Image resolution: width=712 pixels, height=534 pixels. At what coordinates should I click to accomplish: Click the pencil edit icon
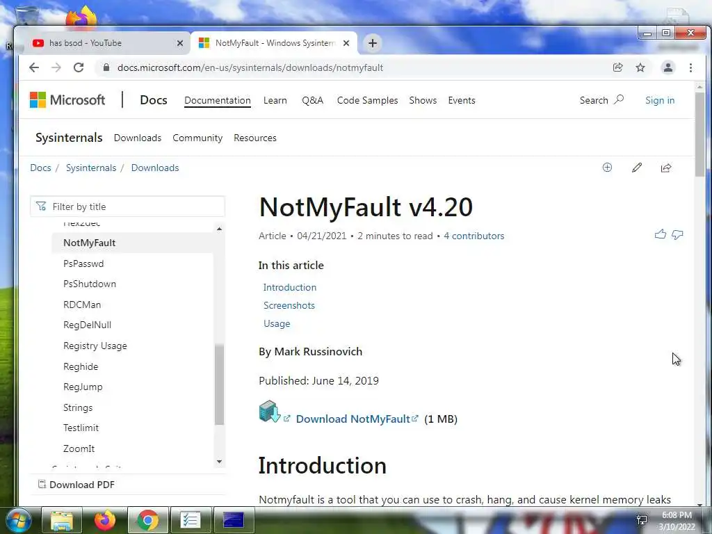tap(637, 168)
